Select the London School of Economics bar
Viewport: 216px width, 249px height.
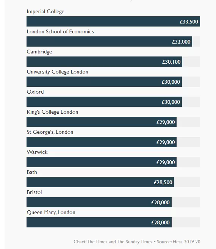[x=109, y=41]
